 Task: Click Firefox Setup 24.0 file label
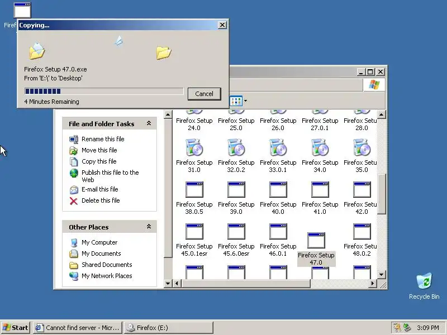point(194,124)
